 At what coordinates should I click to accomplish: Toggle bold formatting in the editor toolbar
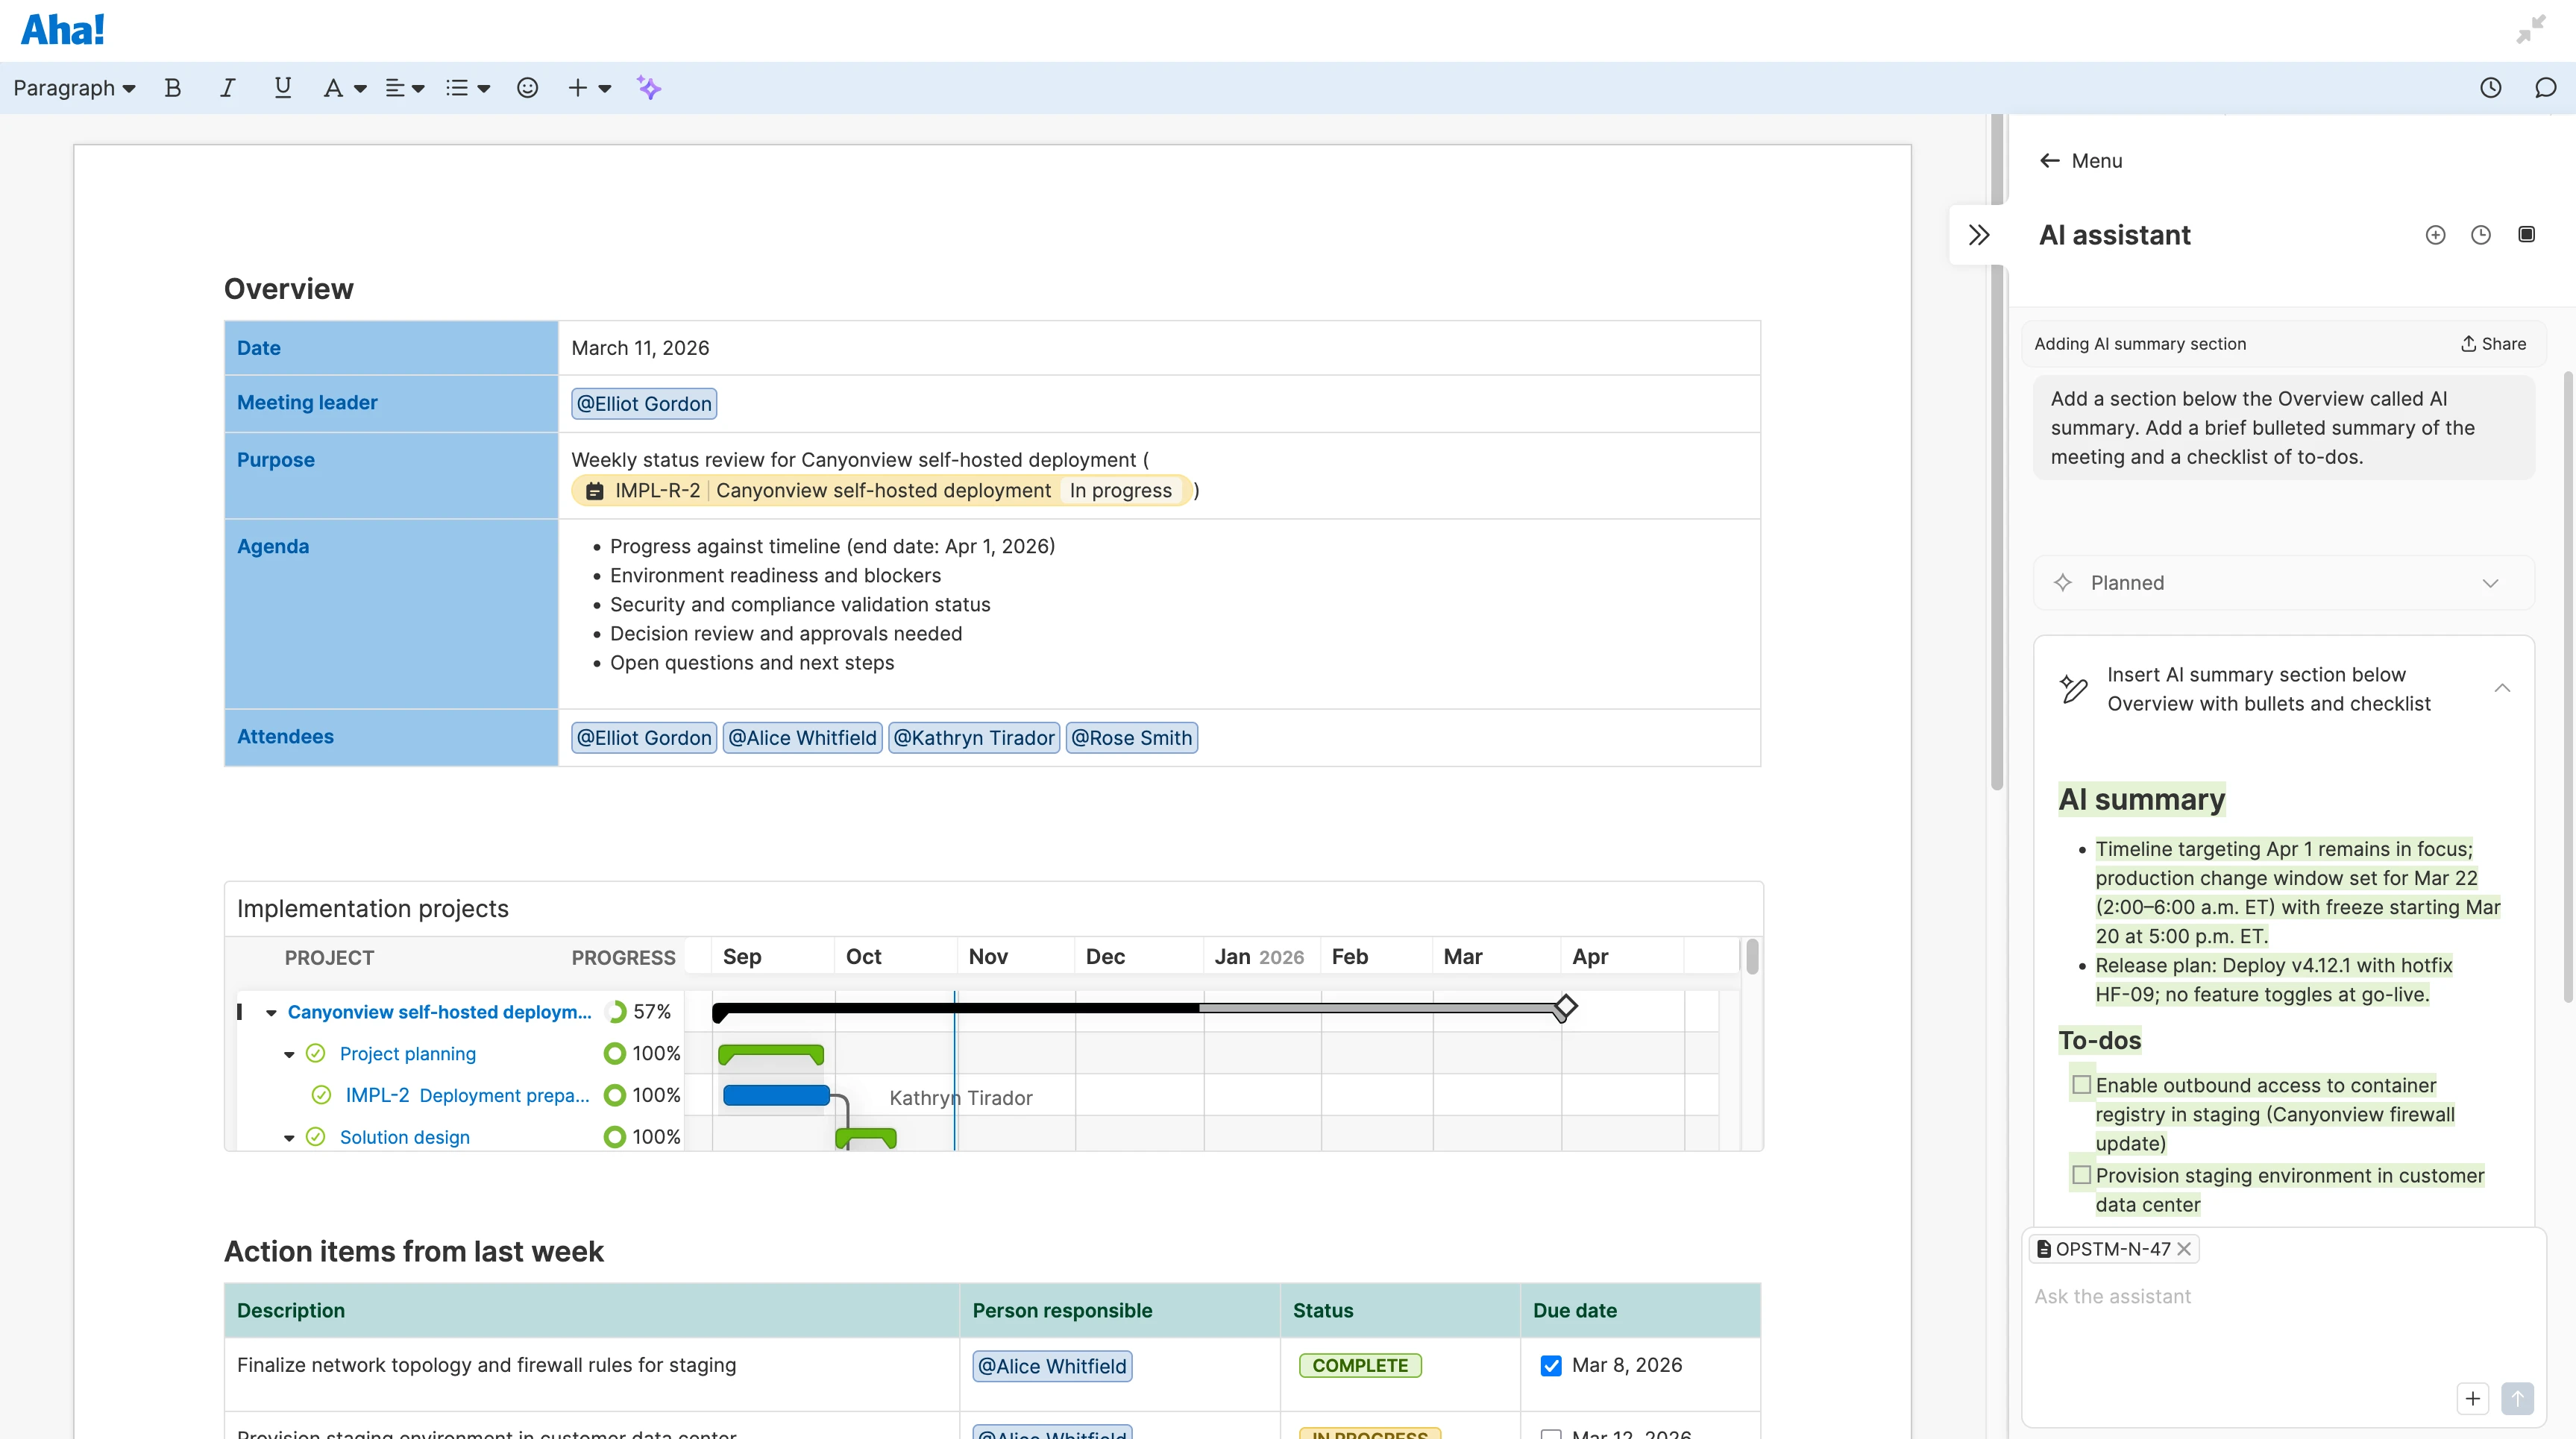click(x=172, y=88)
